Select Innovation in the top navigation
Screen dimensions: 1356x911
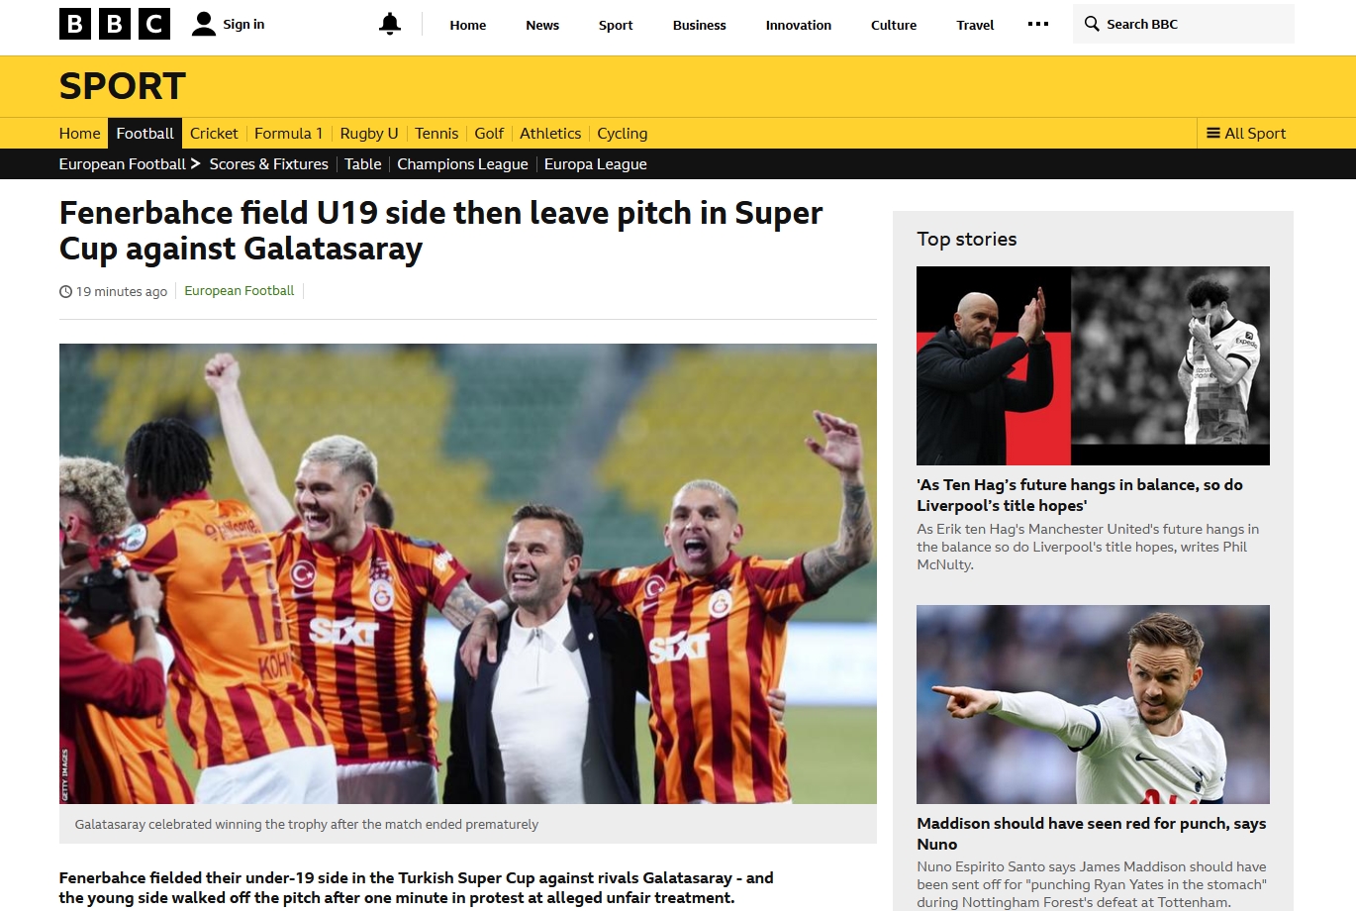[799, 25]
